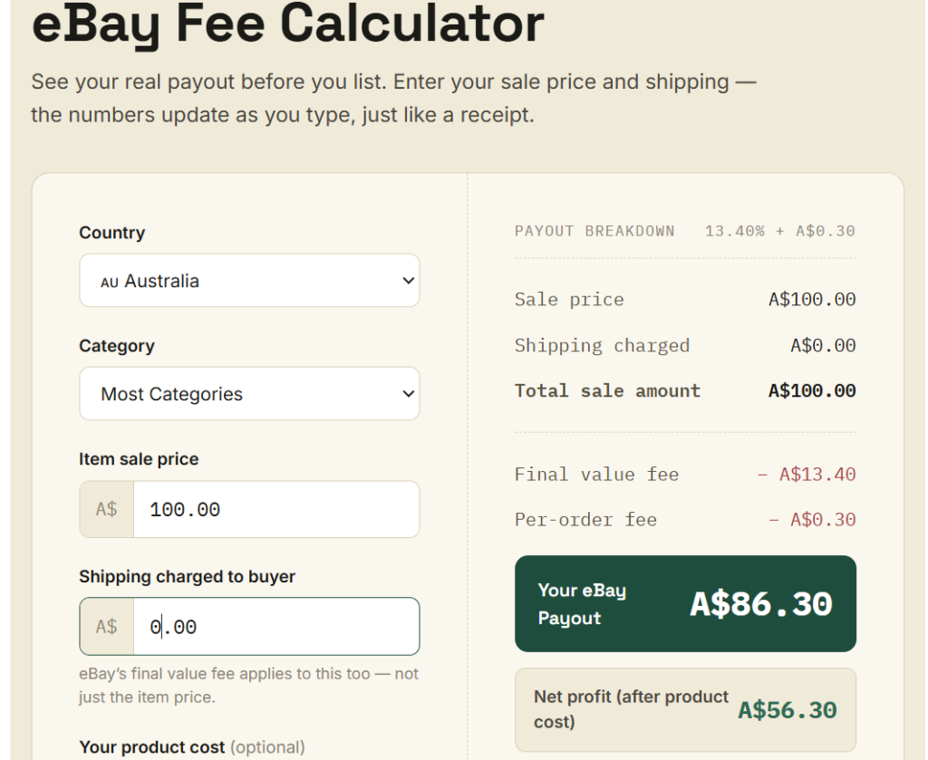Open the Category dropdown showing Most Categories
The image size is (928, 760).
(x=249, y=393)
